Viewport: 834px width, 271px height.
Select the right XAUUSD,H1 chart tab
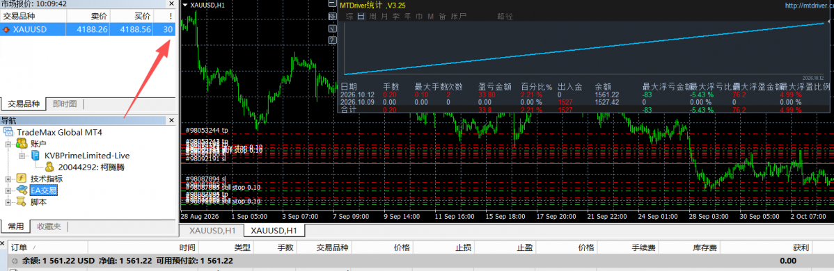(274, 231)
